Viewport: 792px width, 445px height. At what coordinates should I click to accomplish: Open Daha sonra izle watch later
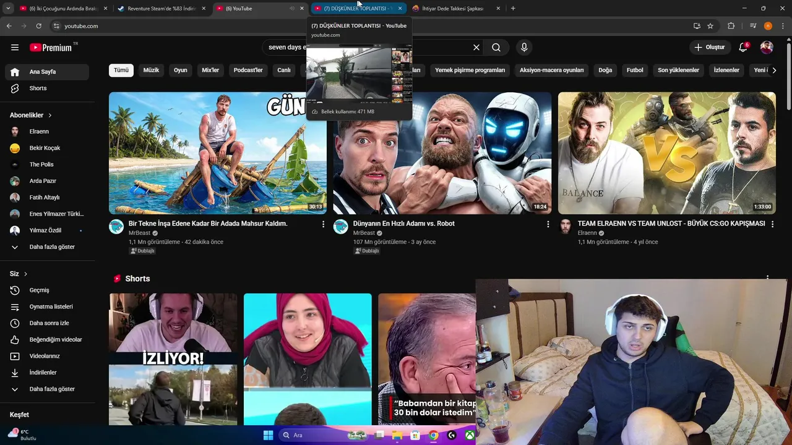[x=47, y=323]
